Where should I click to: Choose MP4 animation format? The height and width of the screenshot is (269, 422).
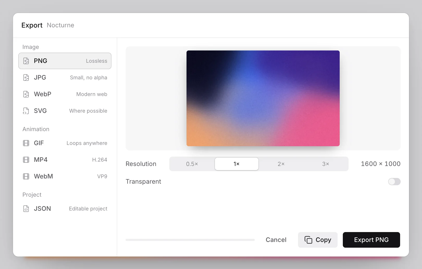coord(65,160)
